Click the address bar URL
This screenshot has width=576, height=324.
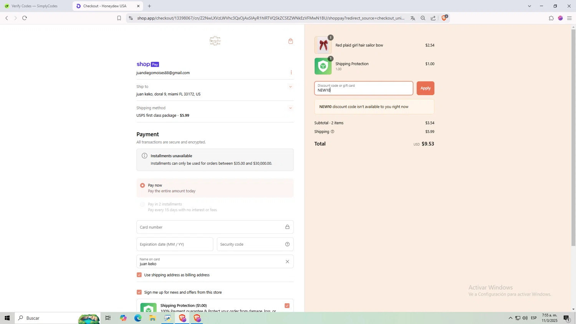tap(271, 18)
